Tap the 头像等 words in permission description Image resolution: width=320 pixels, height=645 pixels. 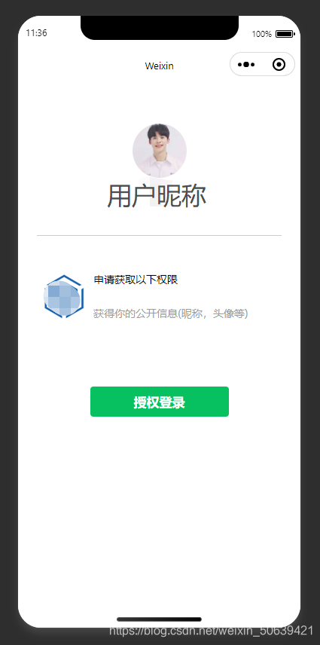coord(232,313)
